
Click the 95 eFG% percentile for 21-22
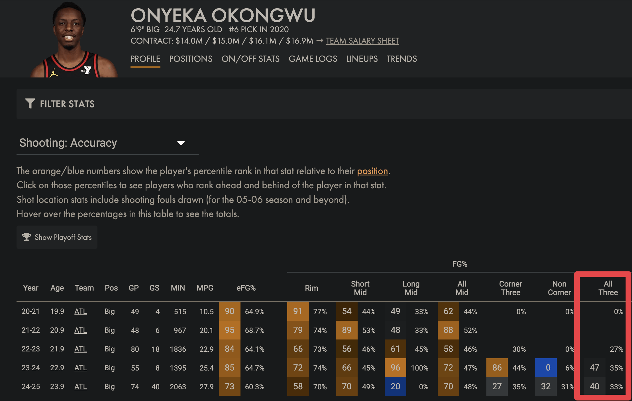coord(229,330)
